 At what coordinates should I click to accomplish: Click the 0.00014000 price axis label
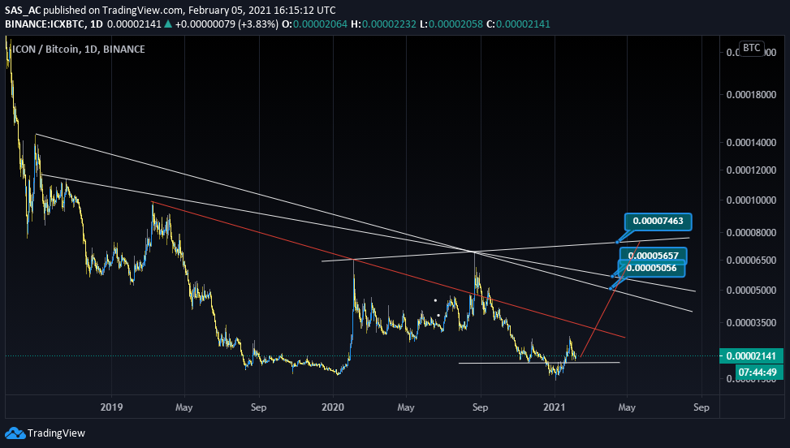click(x=751, y=143)
